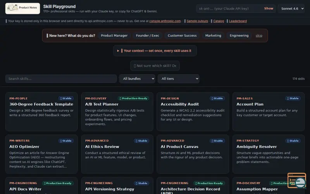Click the Production-Ready badge on API Docs Writer
Screen dimensions: 310x194
click(58, 183)
